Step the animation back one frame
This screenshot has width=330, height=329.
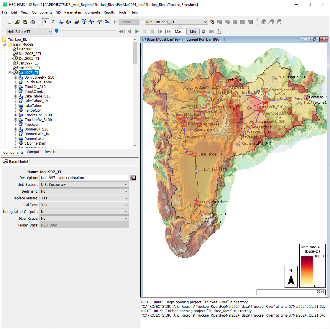coord(129,32)
